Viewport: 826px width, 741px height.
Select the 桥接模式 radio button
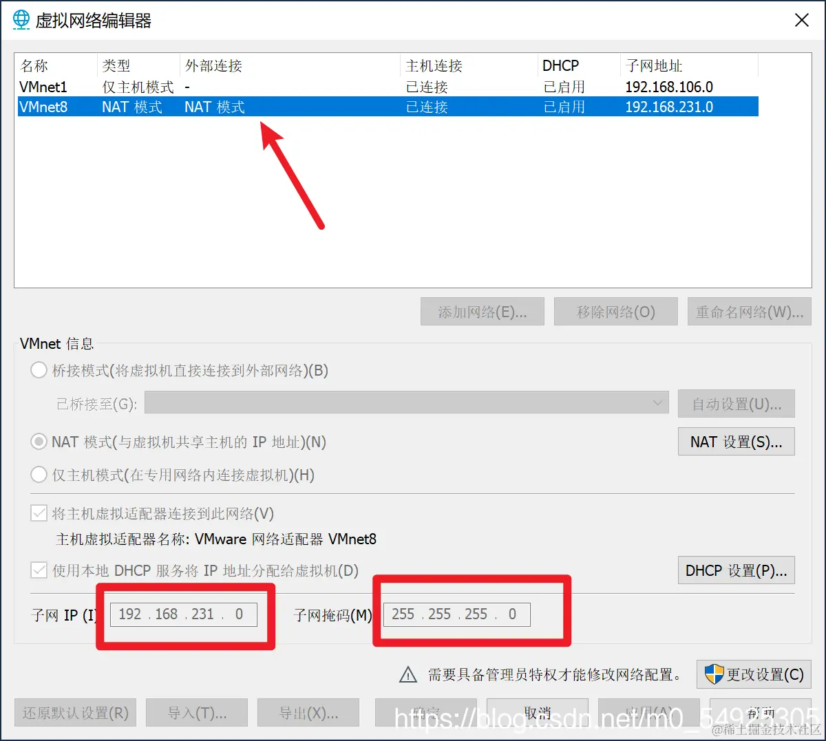tap(39, 370)
